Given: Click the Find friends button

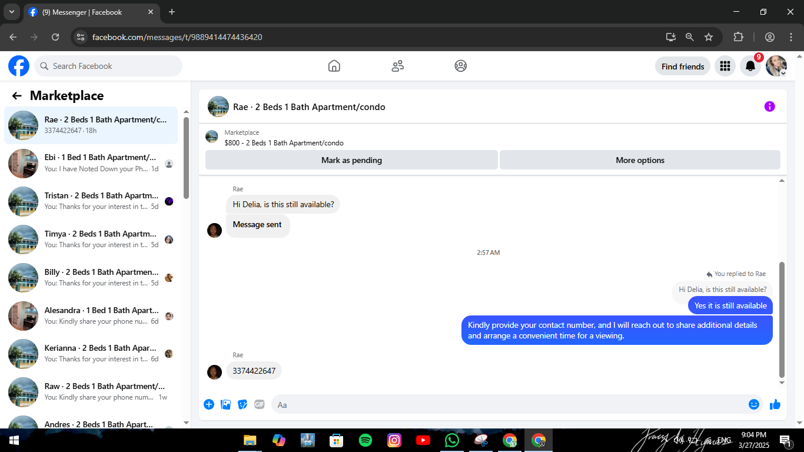Looking at the screenshot, I should (683, 67).
